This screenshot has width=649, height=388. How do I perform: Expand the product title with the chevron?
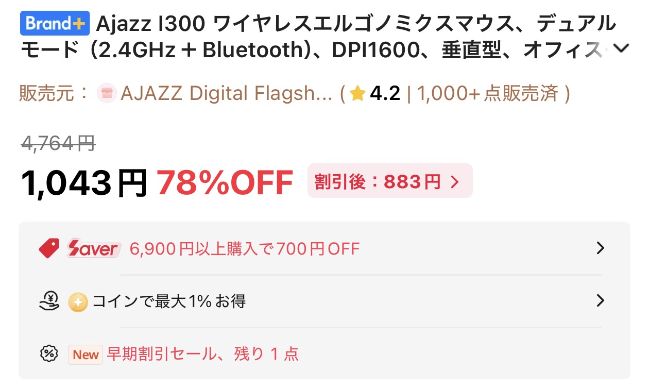tap(622, 48)
